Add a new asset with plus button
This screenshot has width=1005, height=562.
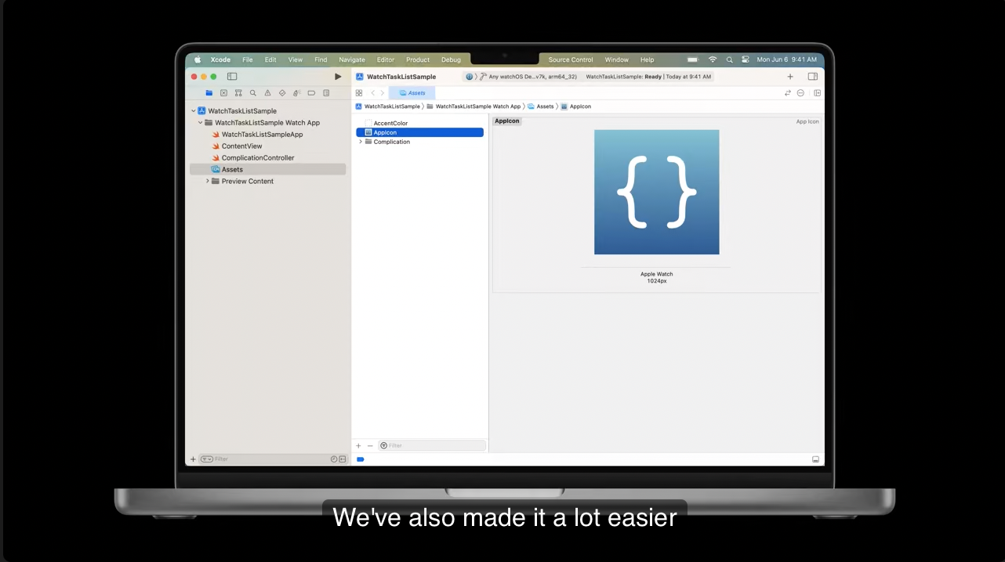coord(358,445)
